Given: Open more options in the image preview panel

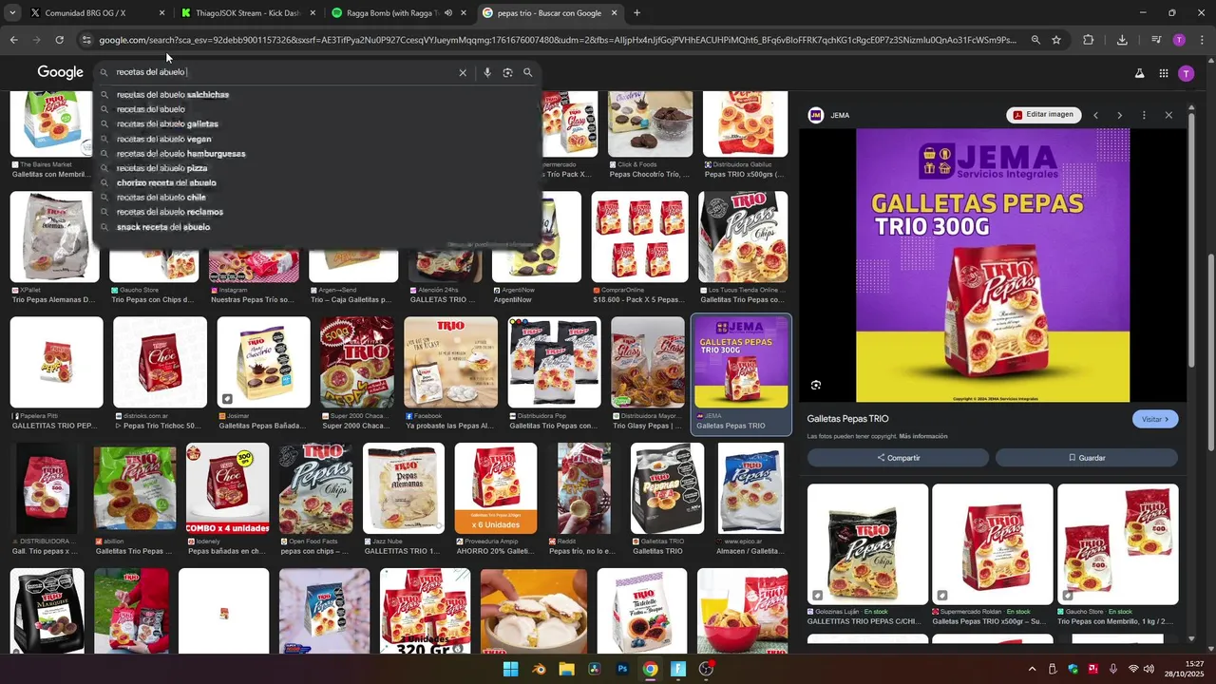Looking at the screenshot, I should pos(1144,115).
